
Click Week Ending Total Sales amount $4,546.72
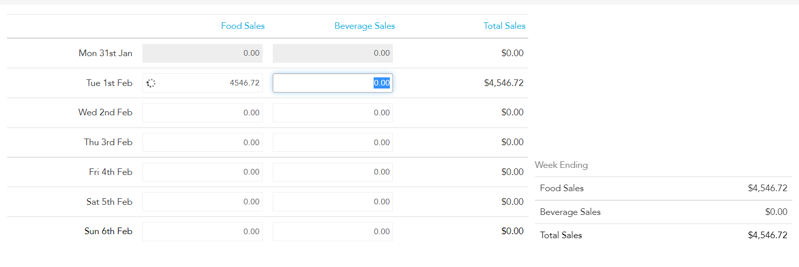pyautogui.click(x=768, y=235)
